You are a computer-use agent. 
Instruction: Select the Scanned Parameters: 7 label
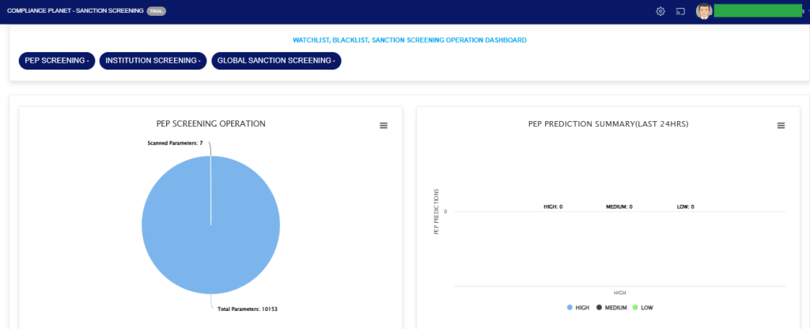click(x=176, y=143)
